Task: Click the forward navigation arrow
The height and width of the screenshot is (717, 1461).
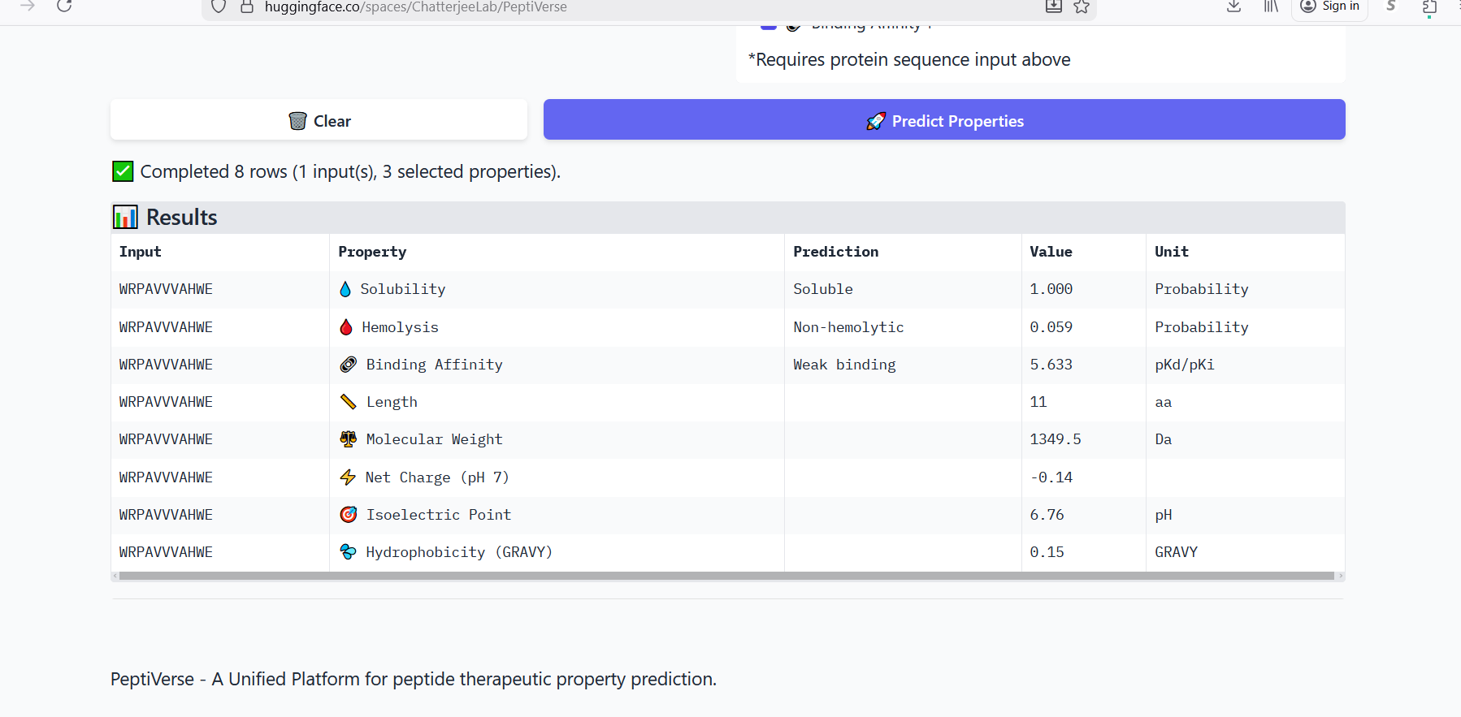Action: (28, 6)
